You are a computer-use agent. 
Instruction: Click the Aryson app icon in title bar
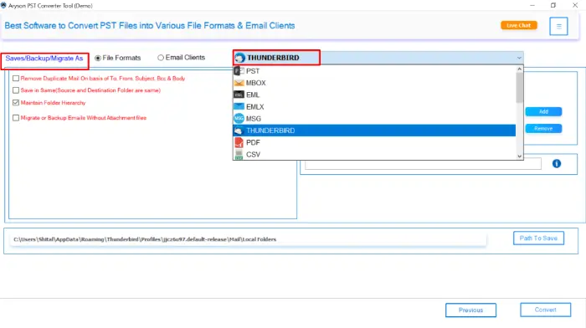(3, 6)
